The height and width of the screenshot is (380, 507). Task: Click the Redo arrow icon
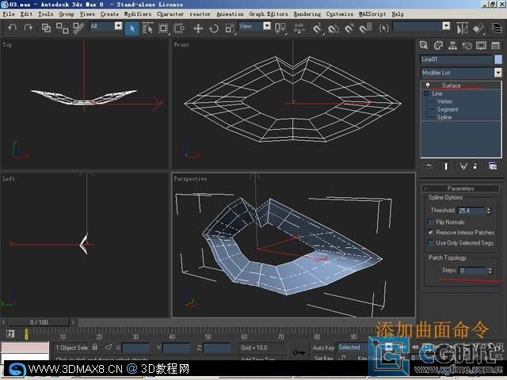click(29, 28)
